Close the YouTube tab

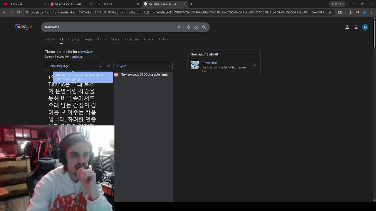tap(45, 4)
